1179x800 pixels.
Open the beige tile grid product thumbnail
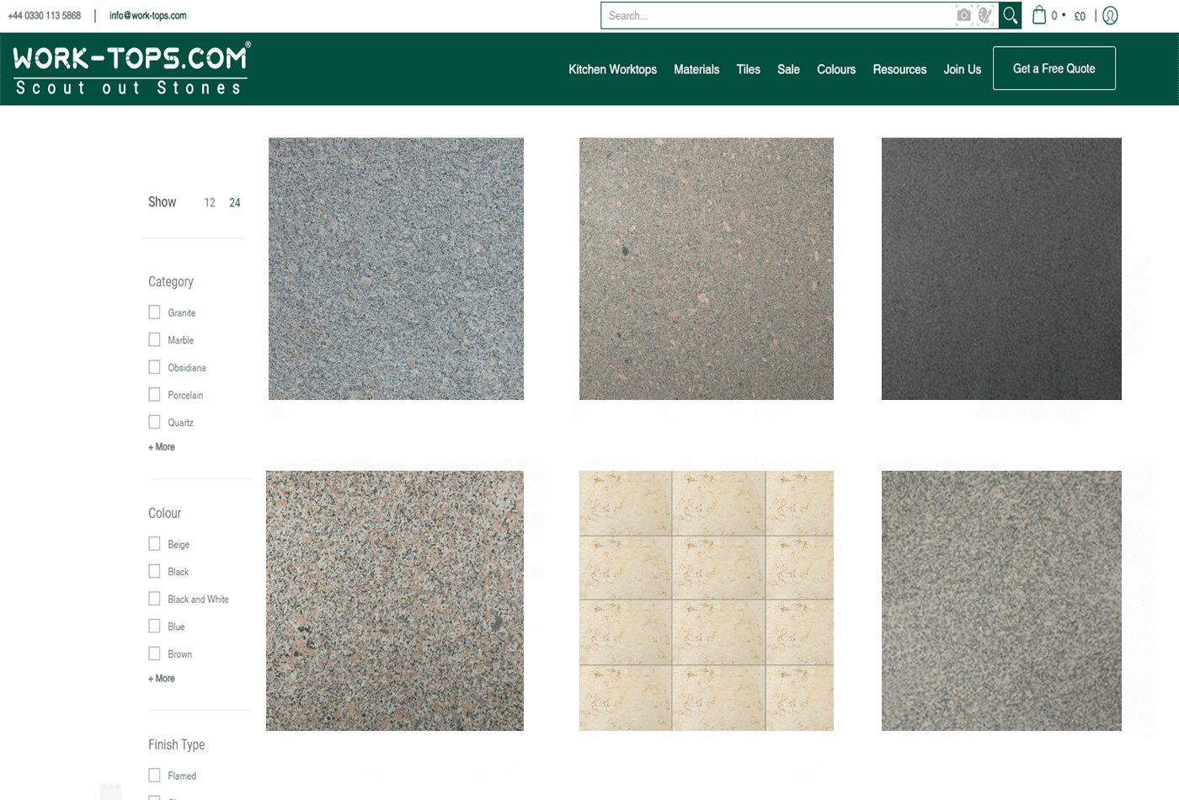[x=706, y=600]
